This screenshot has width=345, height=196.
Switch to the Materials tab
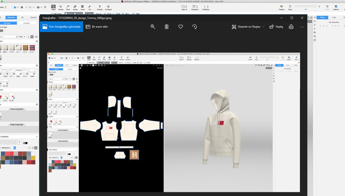click(x=11, y=17)
